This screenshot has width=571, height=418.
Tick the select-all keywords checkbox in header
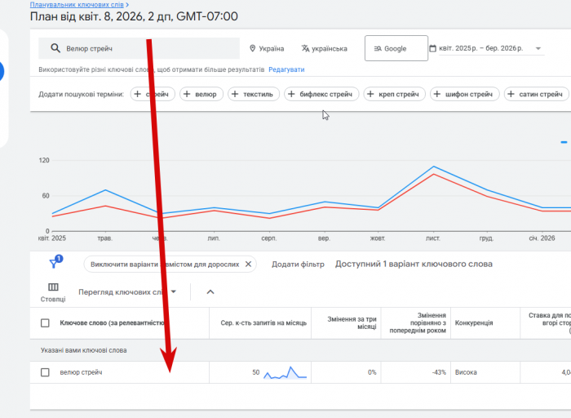45,322
